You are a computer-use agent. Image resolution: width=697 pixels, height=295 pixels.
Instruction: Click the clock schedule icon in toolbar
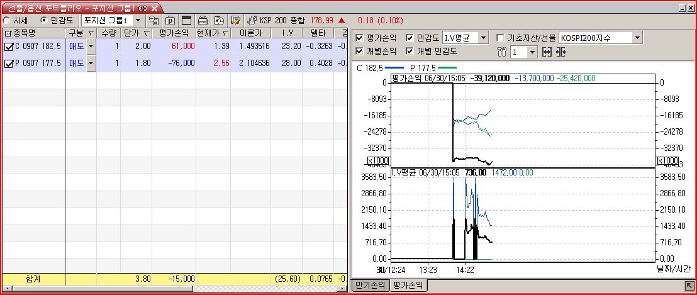218,20
